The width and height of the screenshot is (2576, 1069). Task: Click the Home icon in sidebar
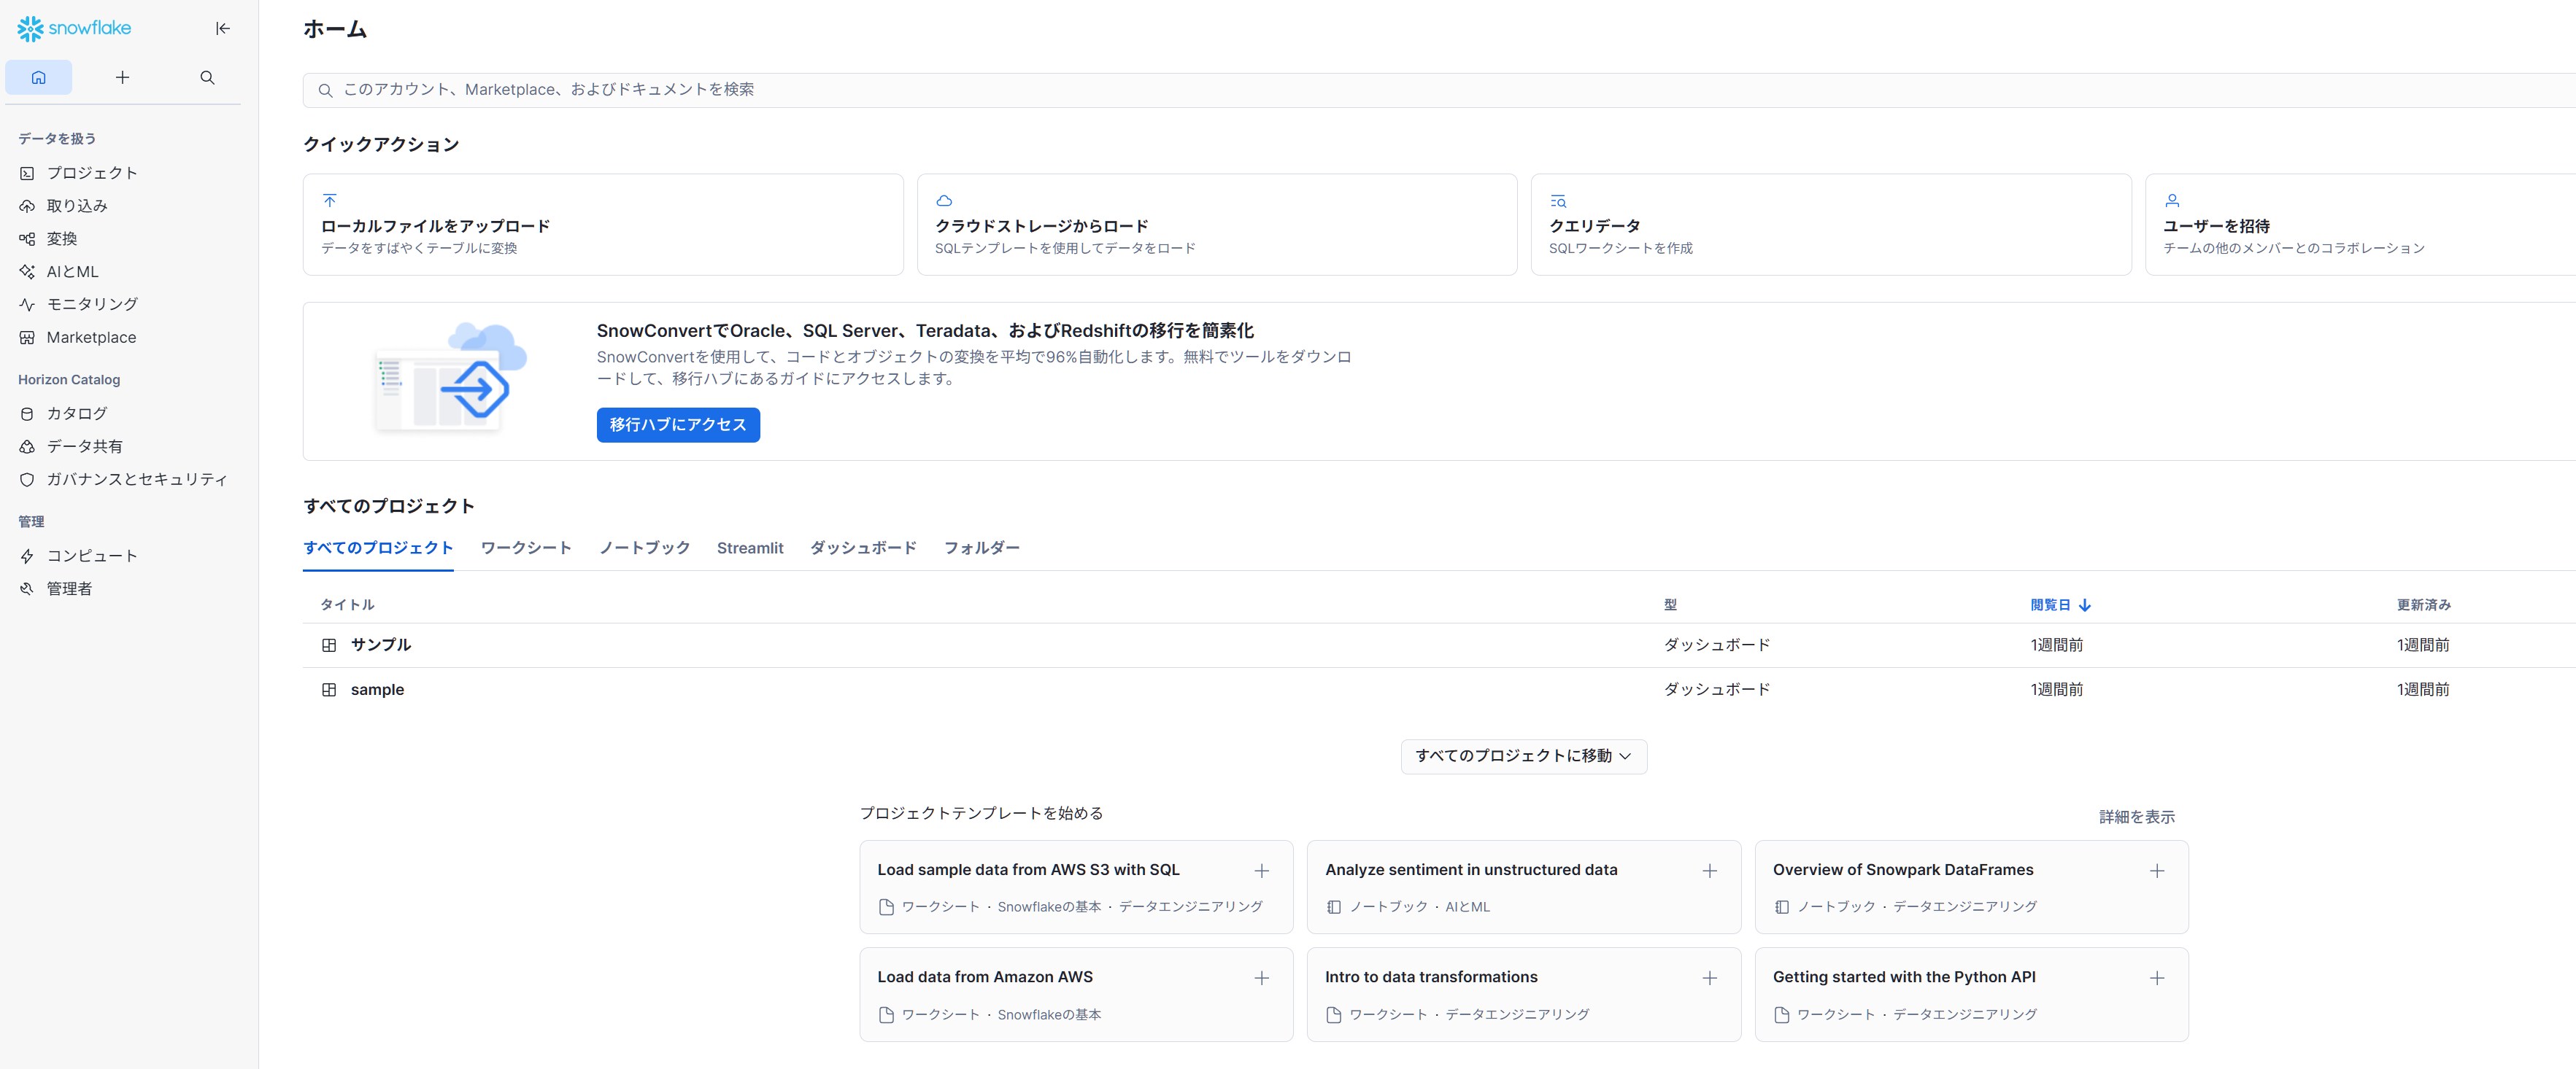(x=39, y=77)
